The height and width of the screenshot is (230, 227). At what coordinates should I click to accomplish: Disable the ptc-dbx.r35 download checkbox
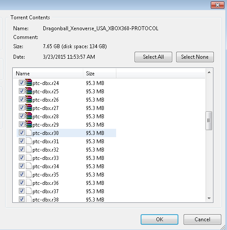(x=21, y=174)
